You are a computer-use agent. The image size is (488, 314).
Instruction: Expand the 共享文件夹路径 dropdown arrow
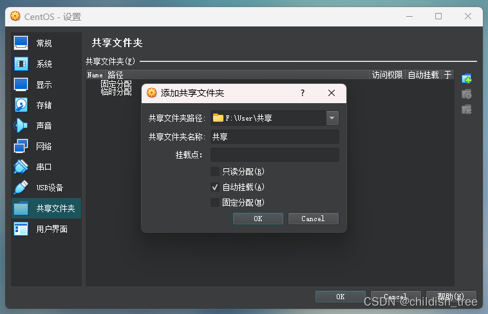coord(332,118)
